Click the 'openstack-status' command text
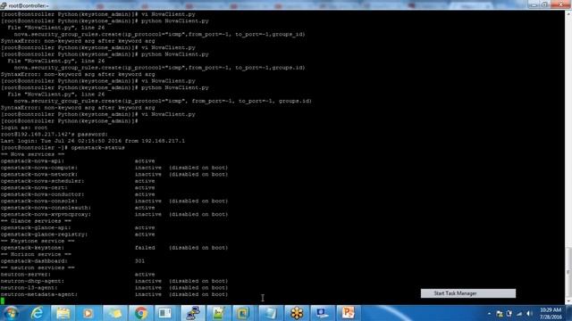 [x=97, y=148]
